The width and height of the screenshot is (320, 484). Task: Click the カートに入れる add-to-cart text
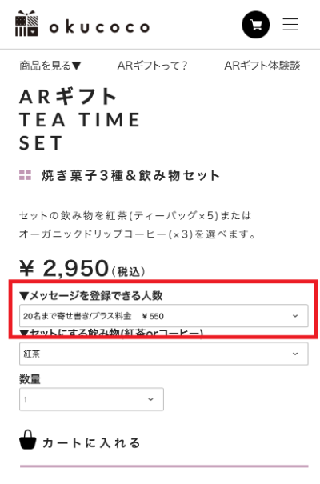(91, 443)
